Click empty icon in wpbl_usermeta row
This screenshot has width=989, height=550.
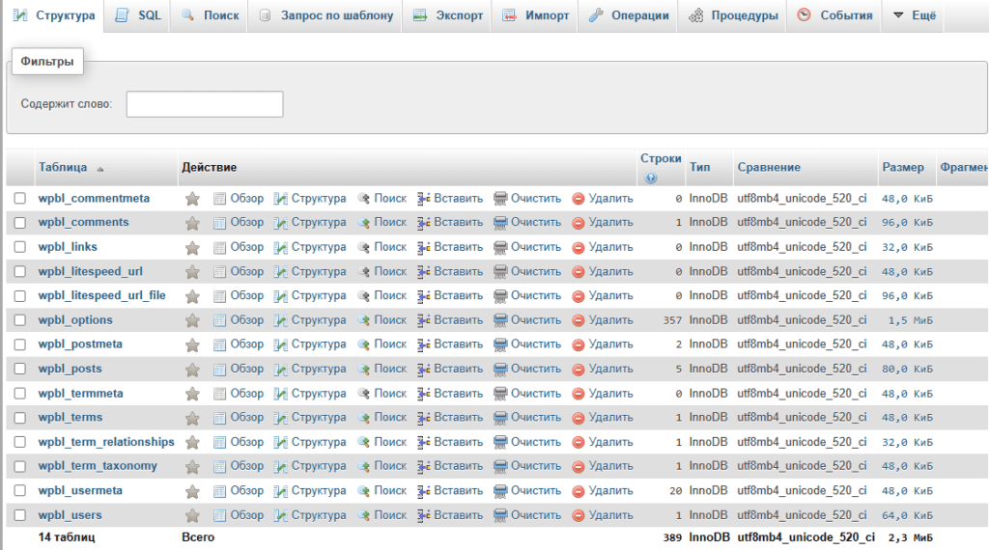[500, 491]
